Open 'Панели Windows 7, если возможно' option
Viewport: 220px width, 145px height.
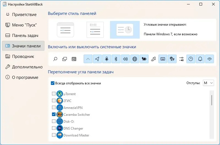(x=170, y=34)
